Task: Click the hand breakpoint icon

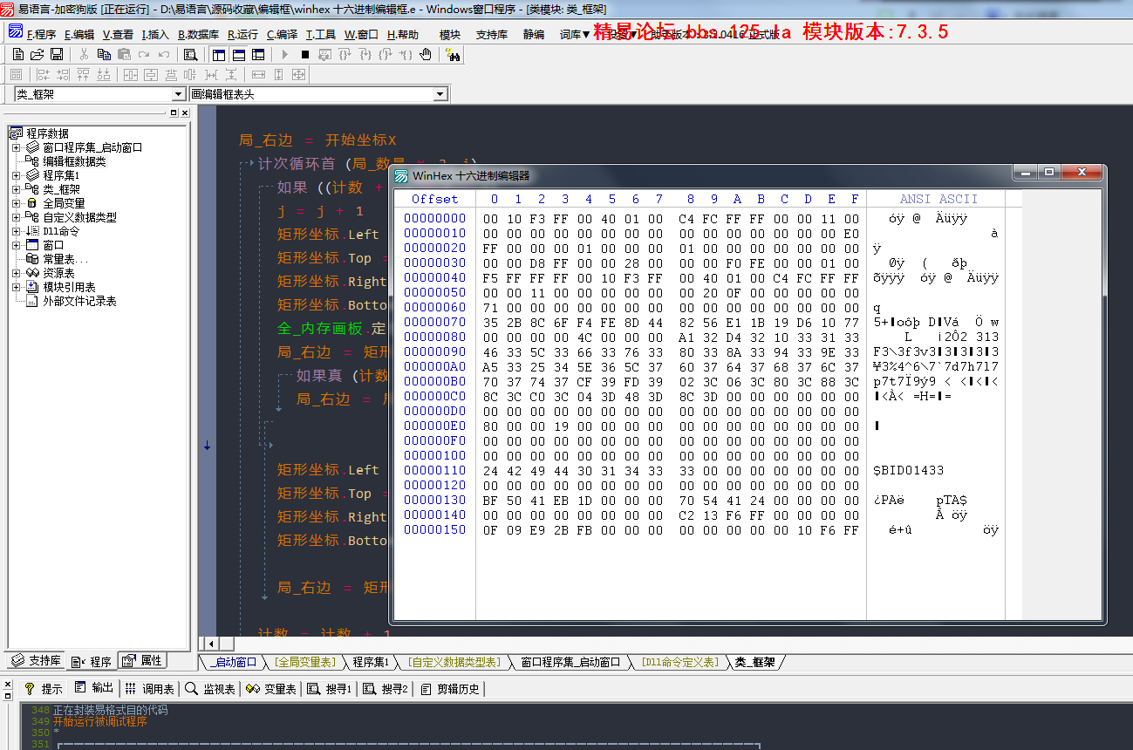Action: 426,54
